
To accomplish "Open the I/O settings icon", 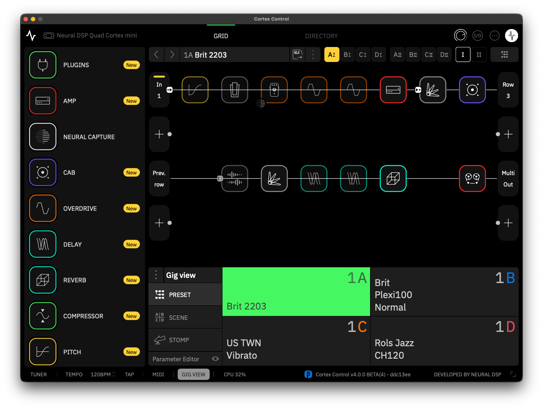I will tap(477, 36).
